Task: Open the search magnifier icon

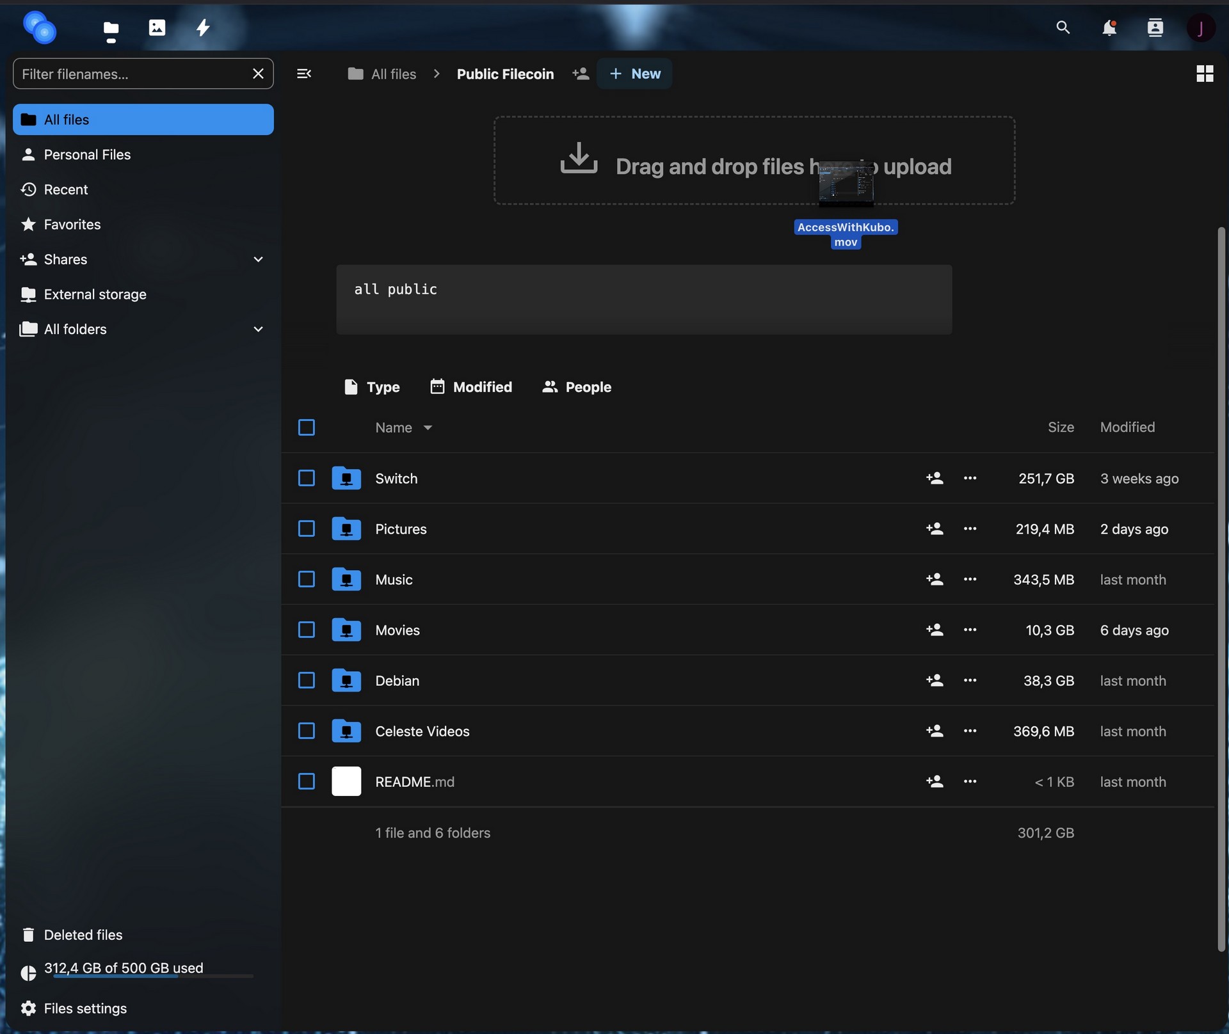Action: (x=1063, y=28)
